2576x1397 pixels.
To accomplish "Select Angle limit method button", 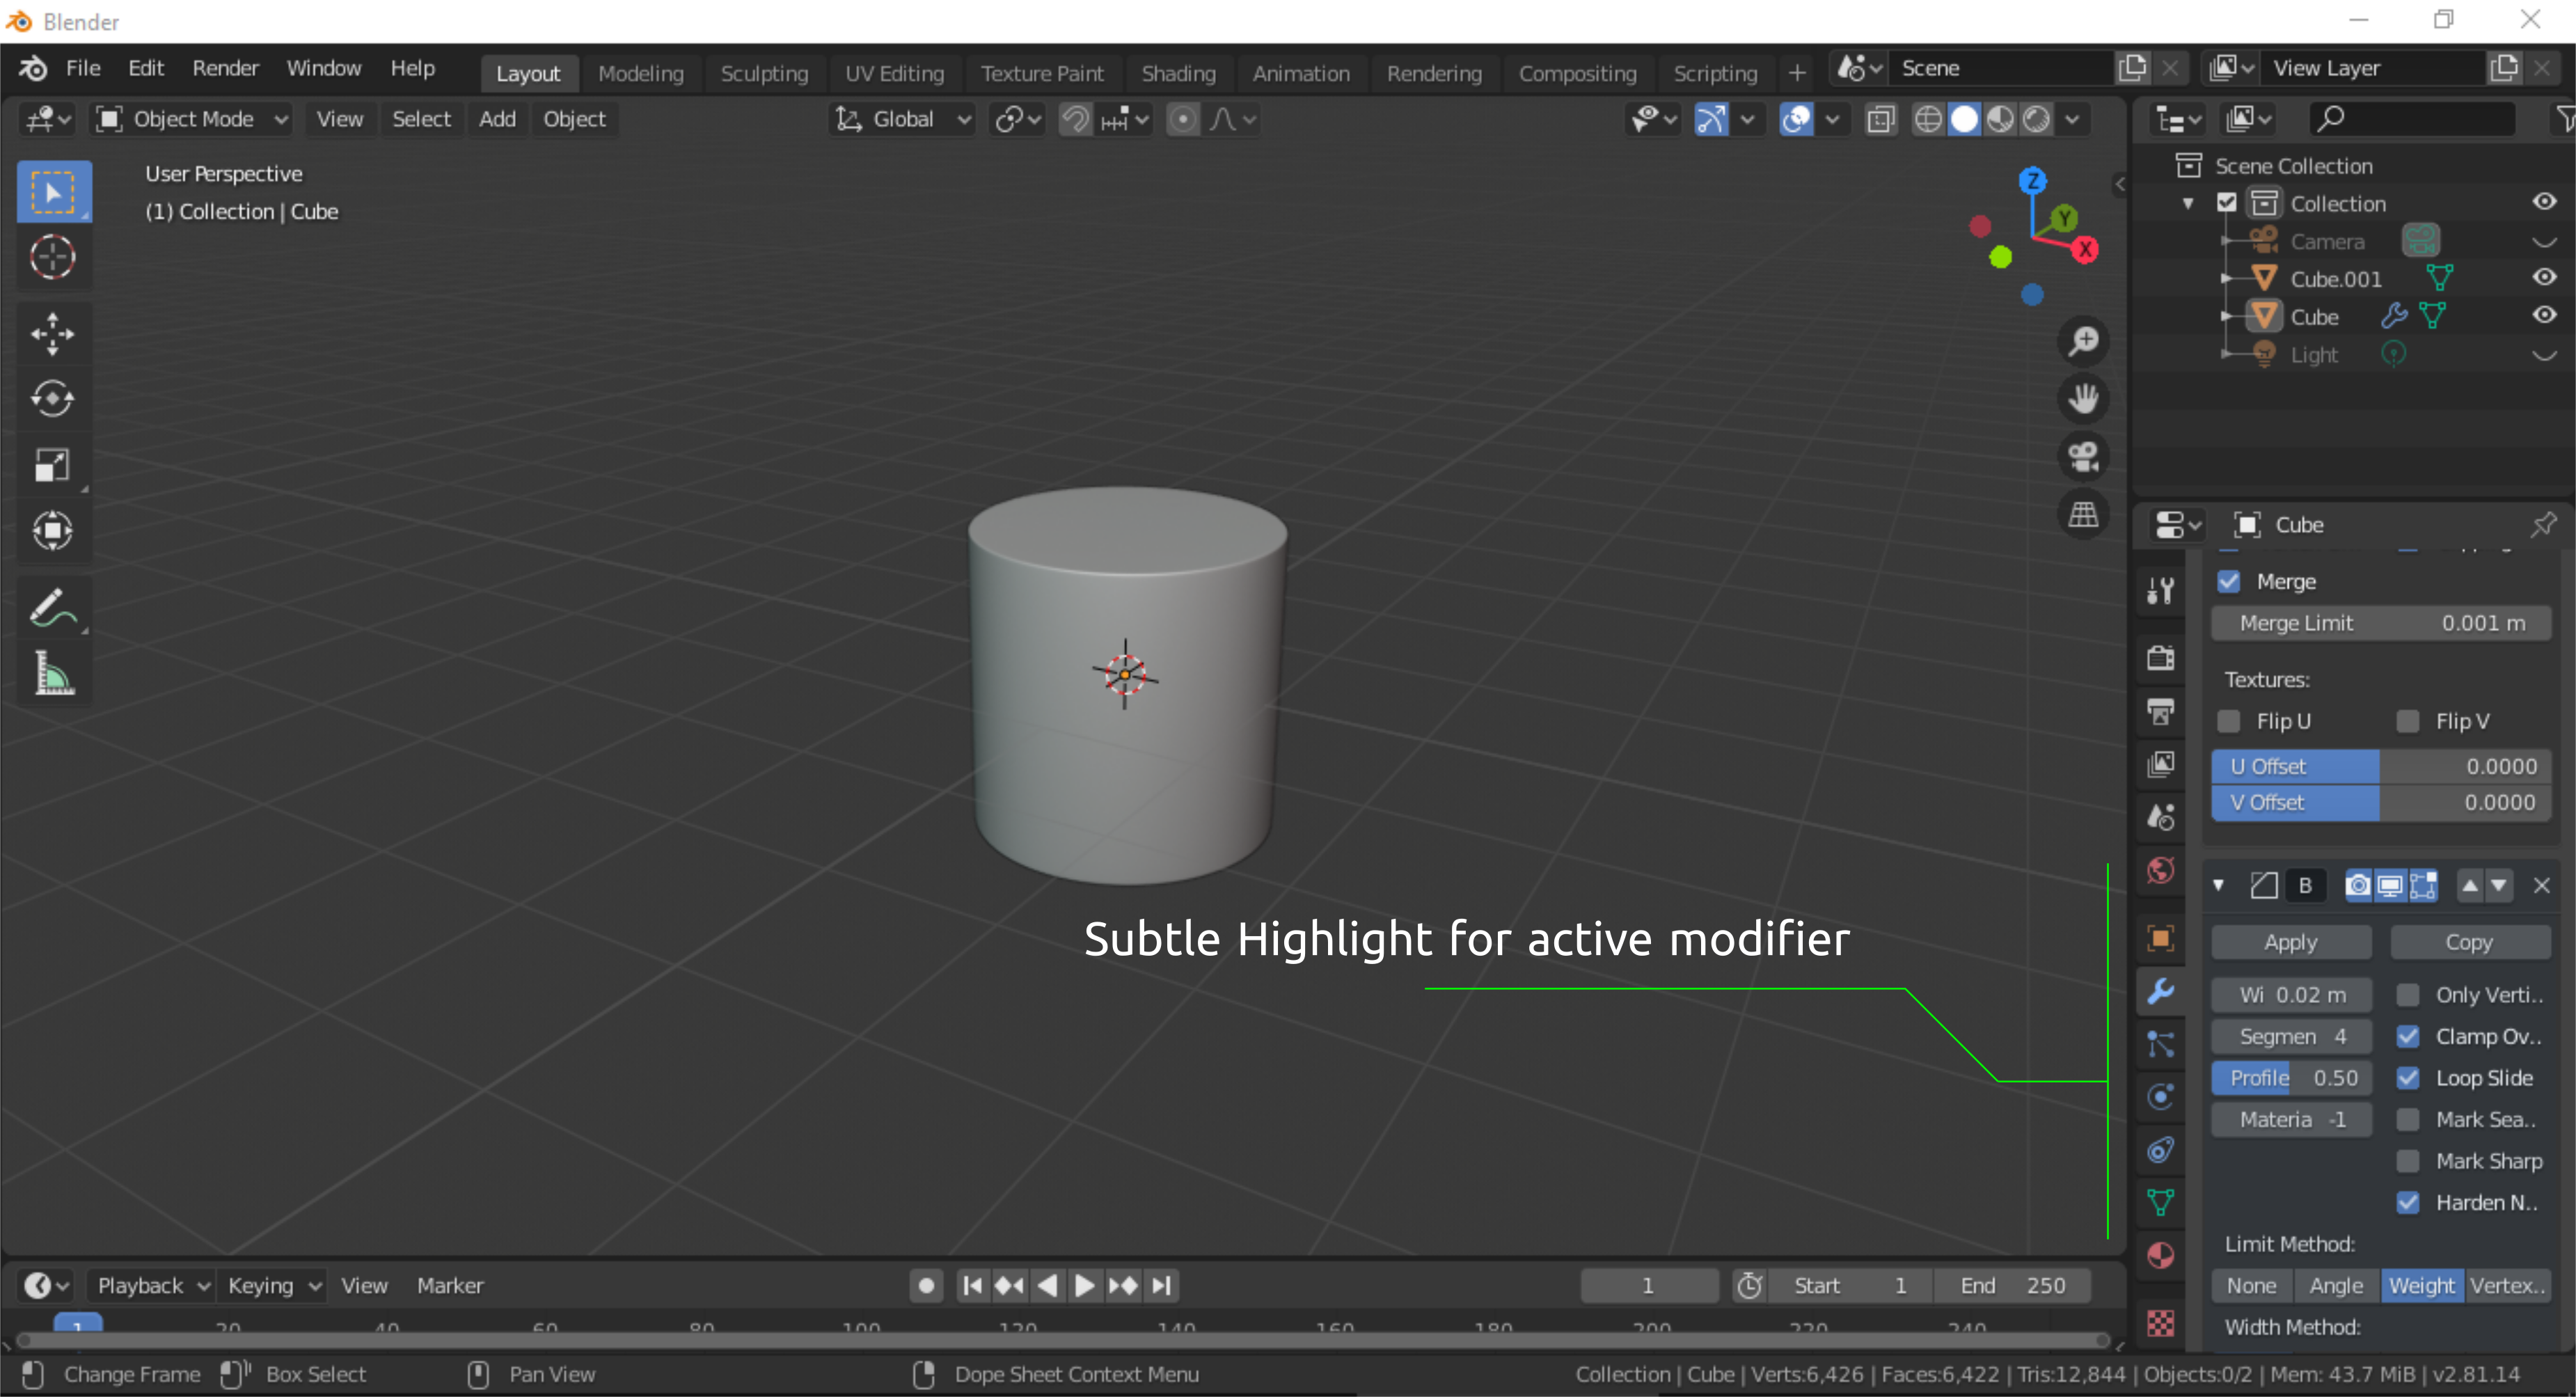I will (2336, 1285).
